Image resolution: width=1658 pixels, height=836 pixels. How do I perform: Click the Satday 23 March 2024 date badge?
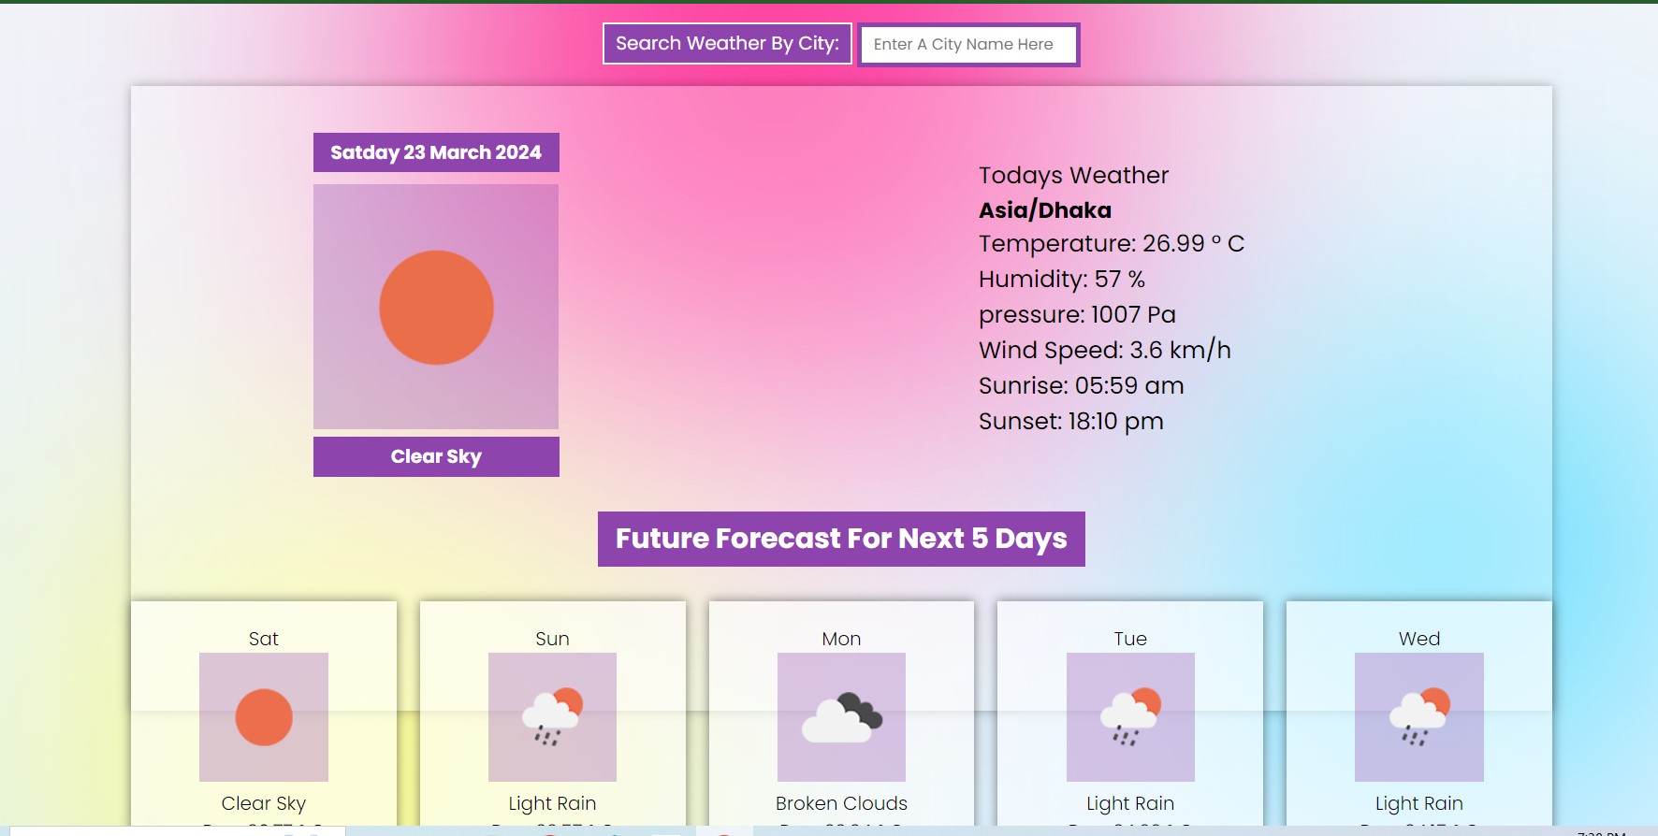point(436,152)
